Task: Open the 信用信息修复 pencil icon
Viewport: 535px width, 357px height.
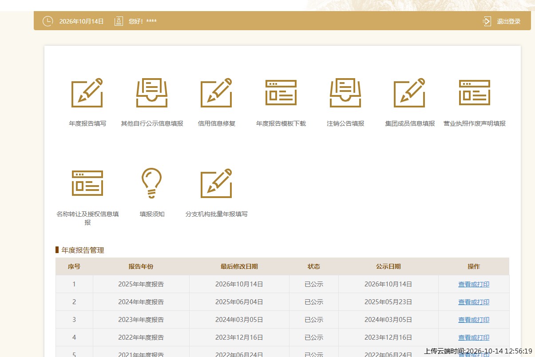Action: [x=217, y=93]
